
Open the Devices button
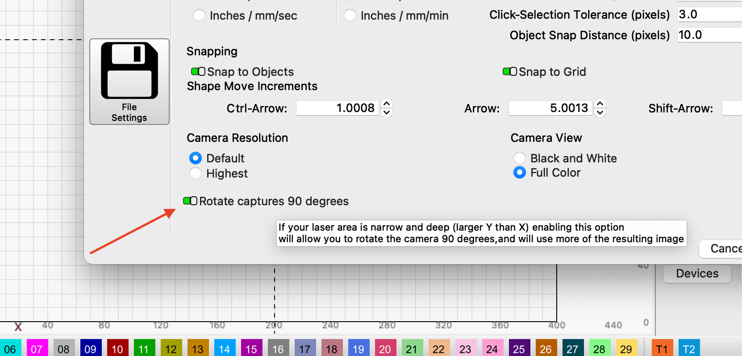[697, 273]
